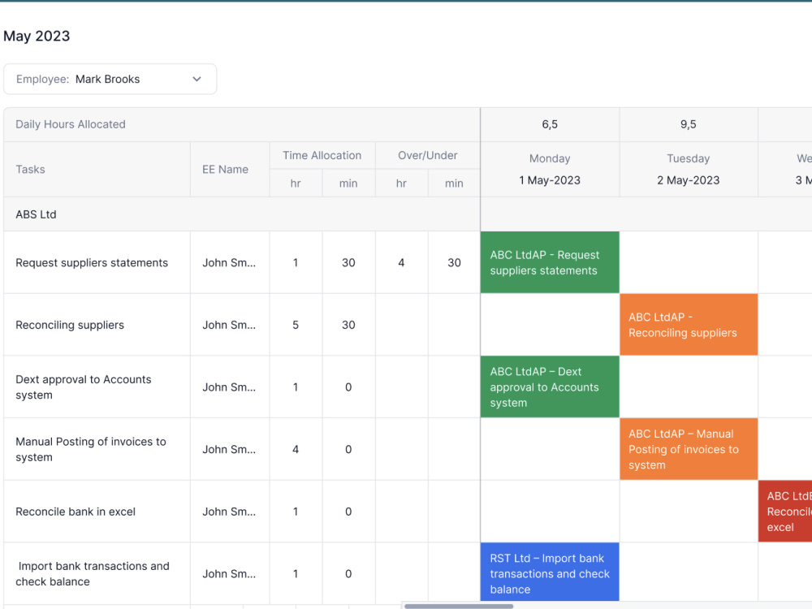Click EE Name cell in Reconcile bank row
Viewport: 812px width, 609px height.
(230, 512)
